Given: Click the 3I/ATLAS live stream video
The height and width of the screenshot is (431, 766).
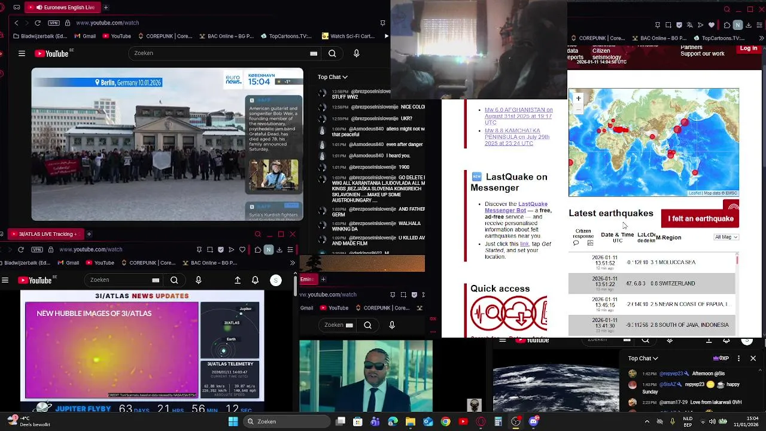Looking at the screenshot, I should 142,345.
